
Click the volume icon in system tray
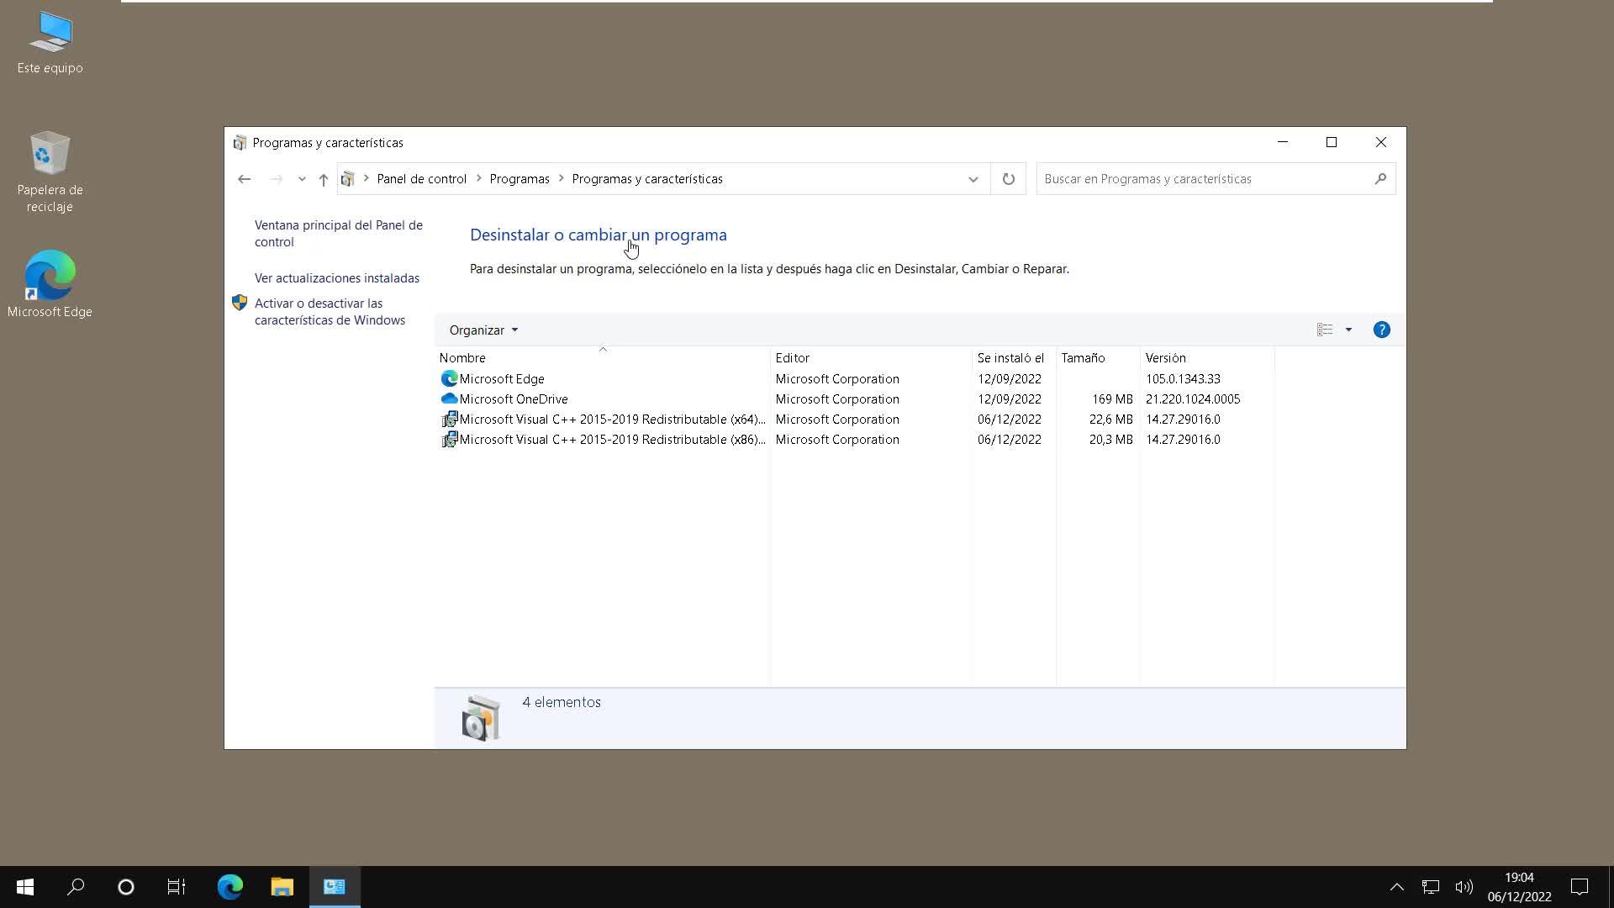tap(1464, 886)
